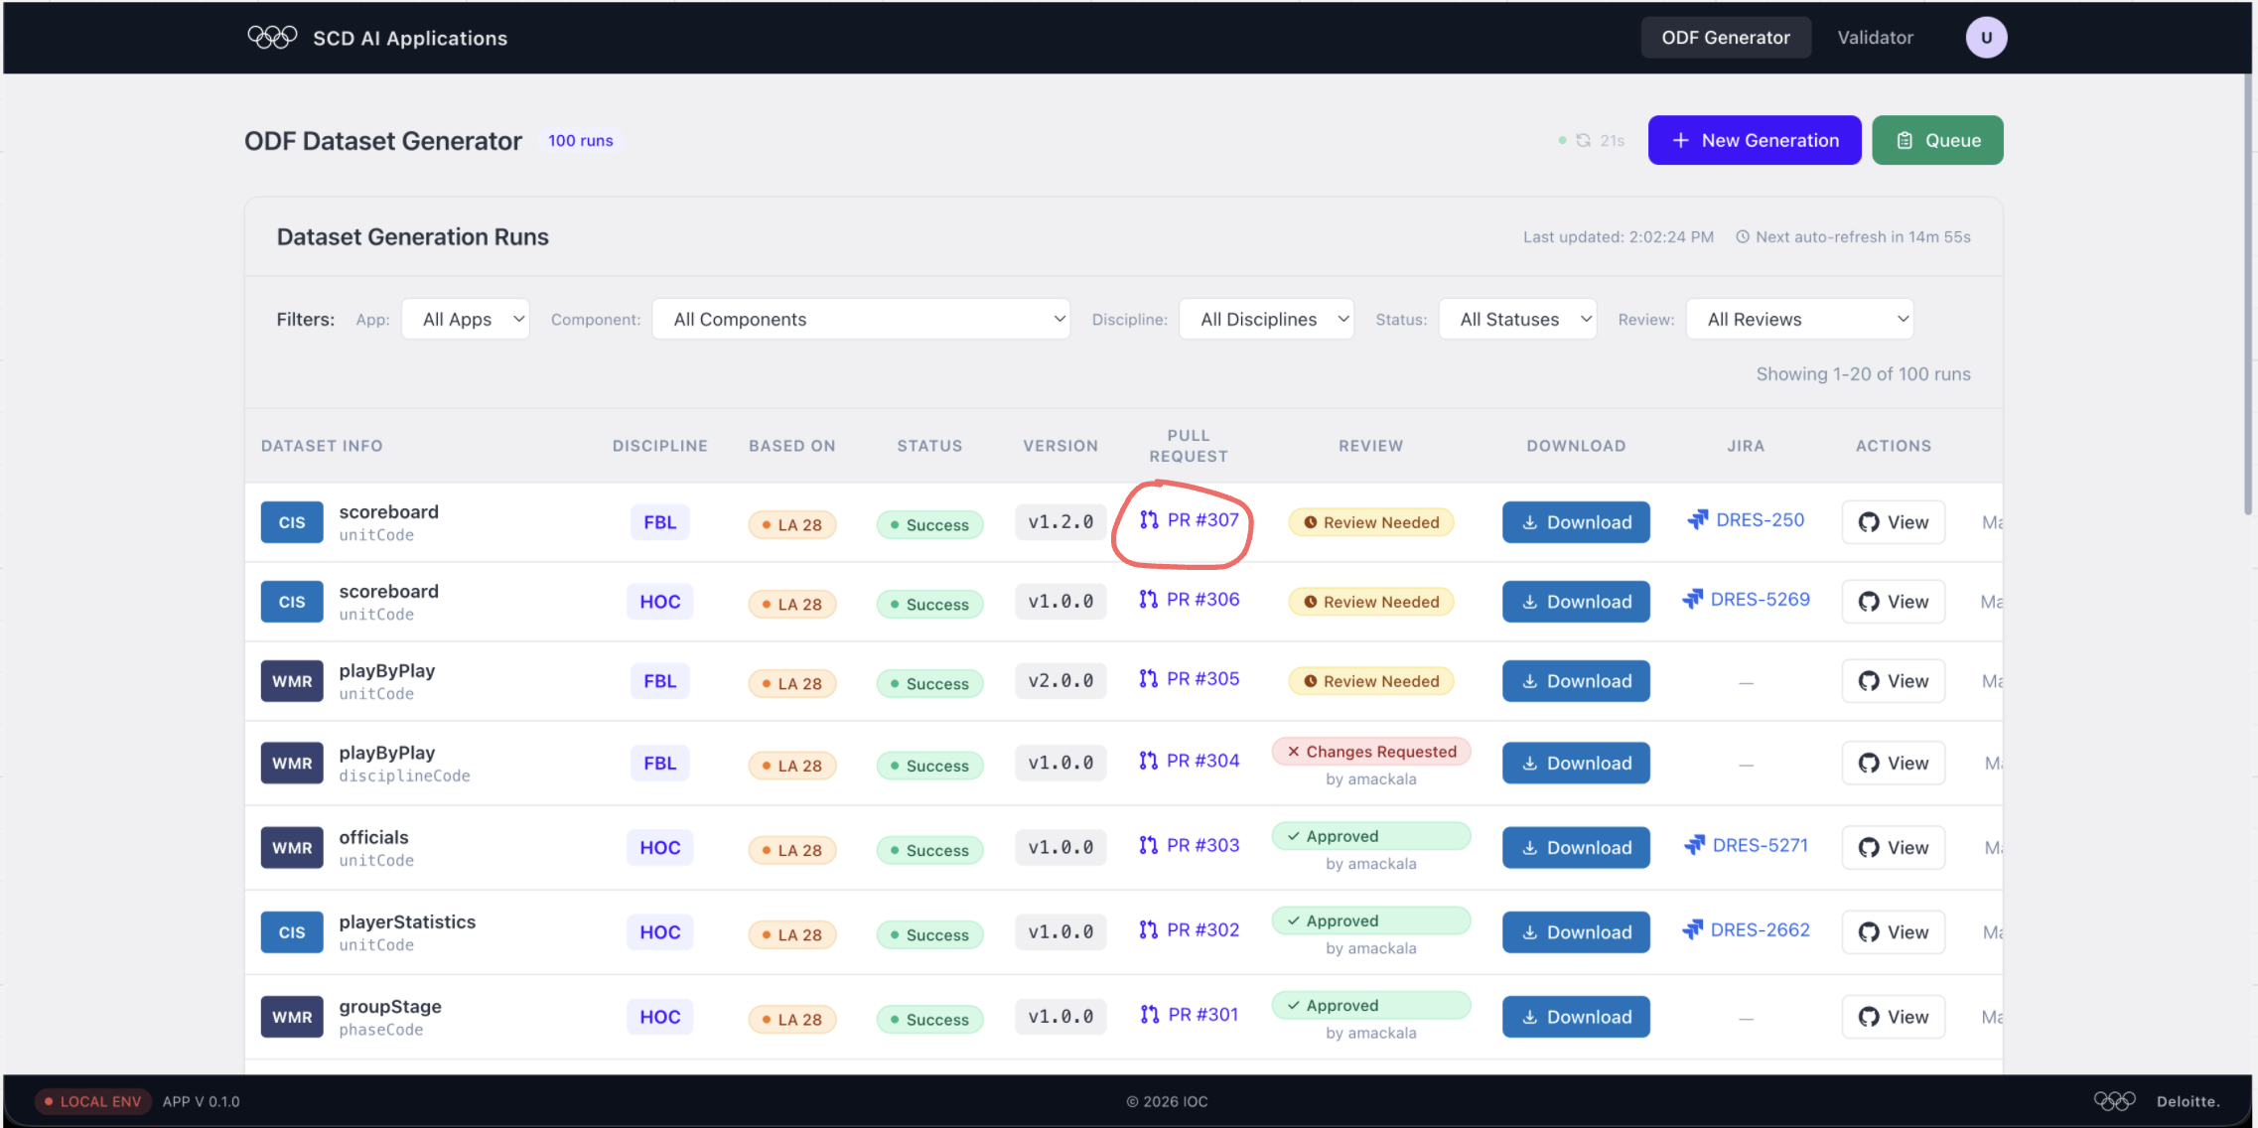Open the Queue
The height and width of the screenshot is (1128, 2258).
click(x=1937, y=141)
